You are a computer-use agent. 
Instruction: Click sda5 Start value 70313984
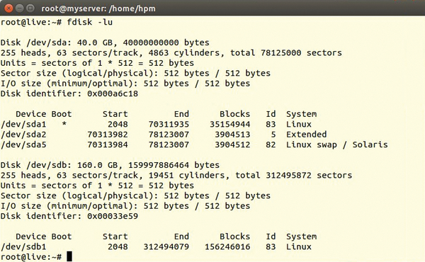coord(108,144)
